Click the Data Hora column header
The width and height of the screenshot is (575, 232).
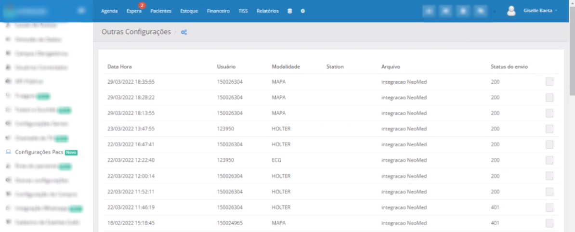point(119,67)
